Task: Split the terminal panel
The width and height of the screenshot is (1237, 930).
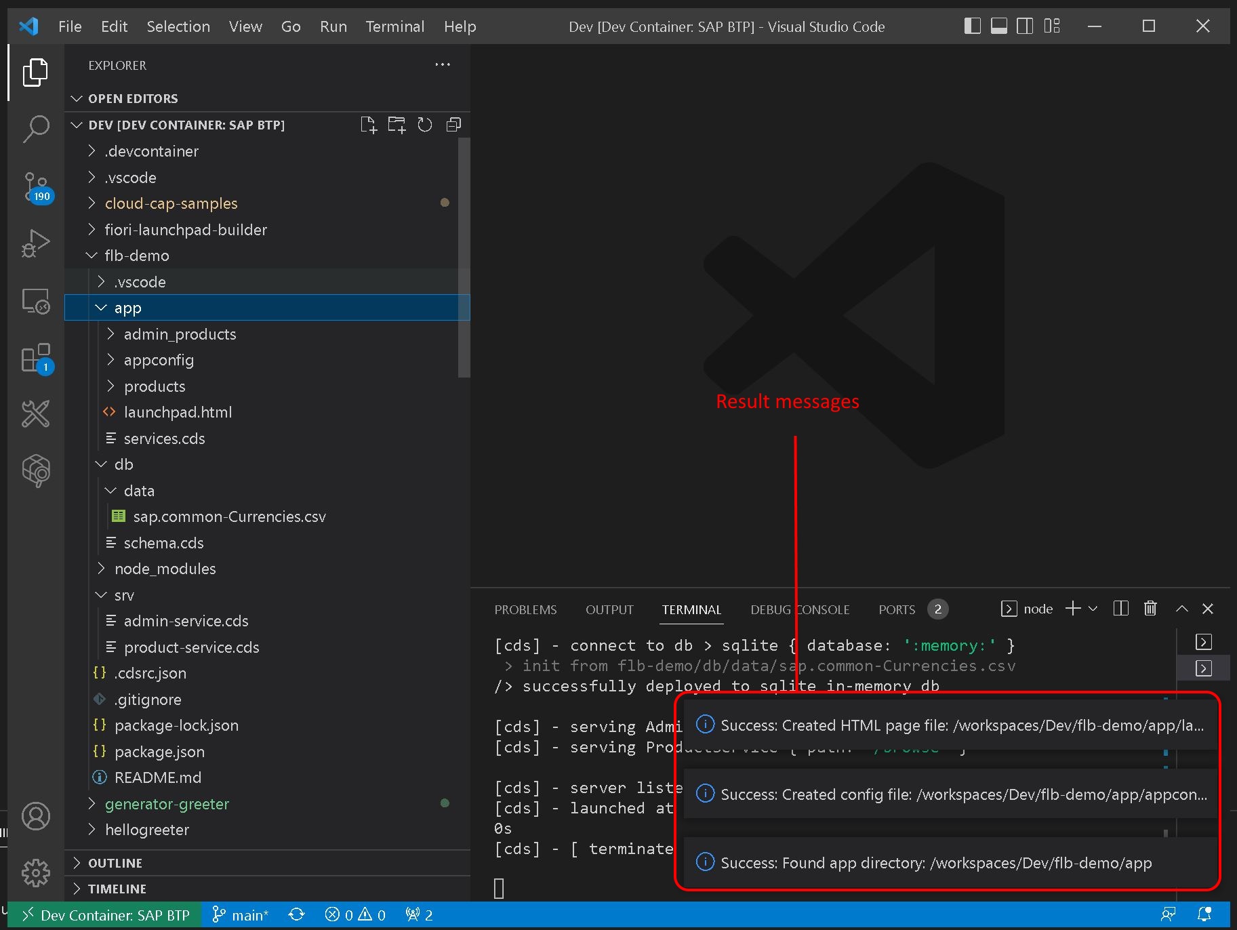Action: (1121, 609)
